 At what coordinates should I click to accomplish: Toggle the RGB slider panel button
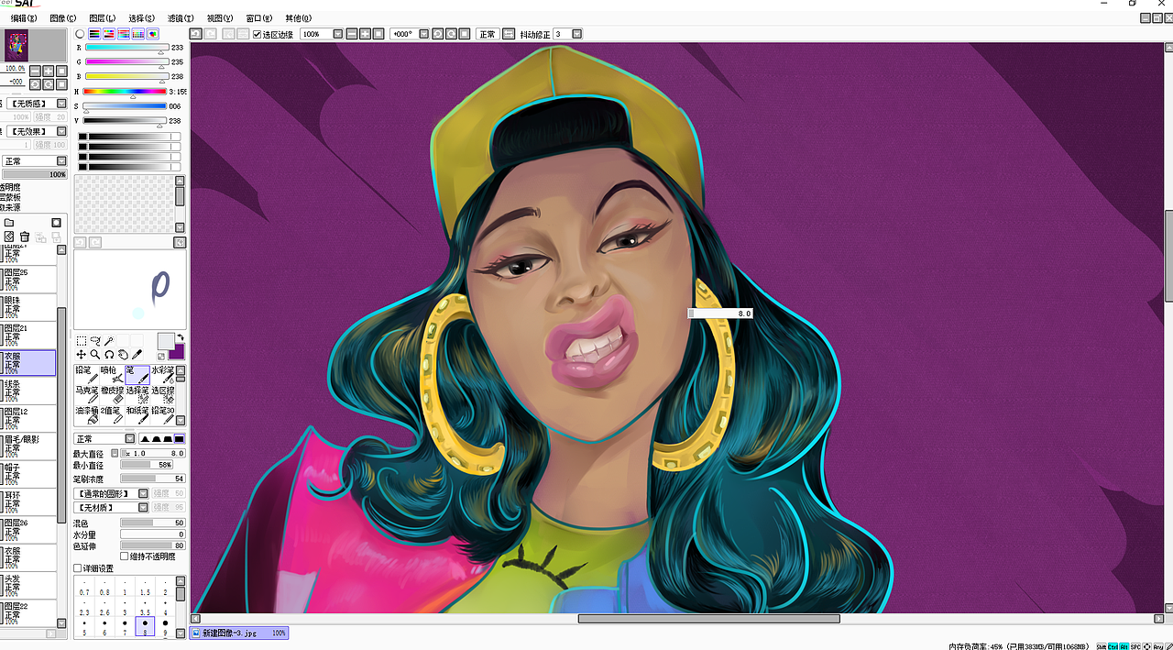click(x=94, y=34)
